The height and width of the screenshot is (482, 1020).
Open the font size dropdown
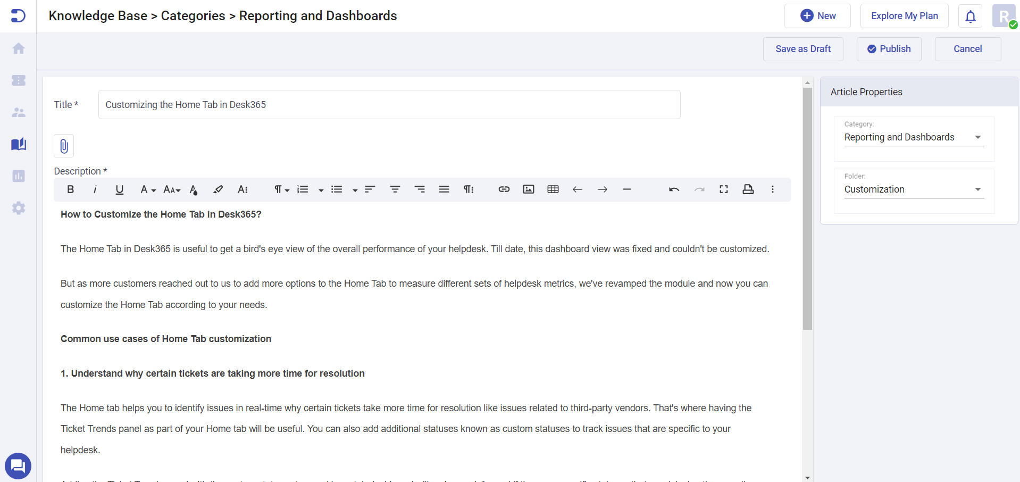coord(172,189)
